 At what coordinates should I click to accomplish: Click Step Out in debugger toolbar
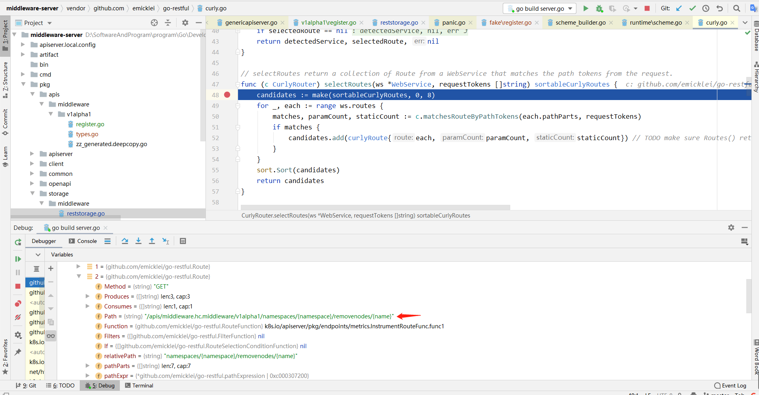point(152,241)
